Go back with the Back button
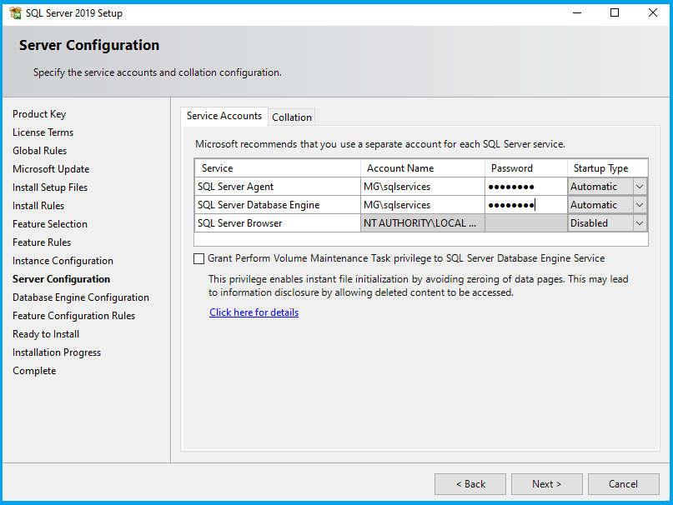The image size is (673, 505). pyautogui.click(x=470, y=484)
